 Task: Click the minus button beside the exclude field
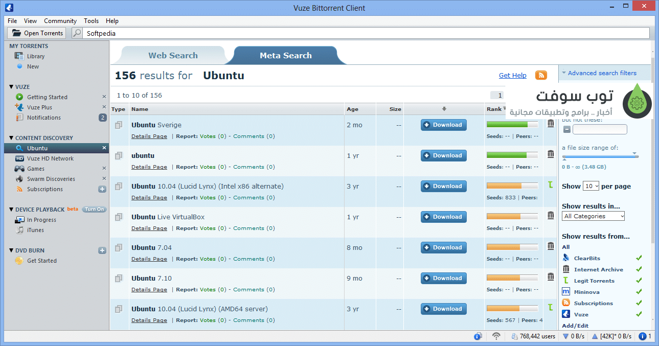566,129
